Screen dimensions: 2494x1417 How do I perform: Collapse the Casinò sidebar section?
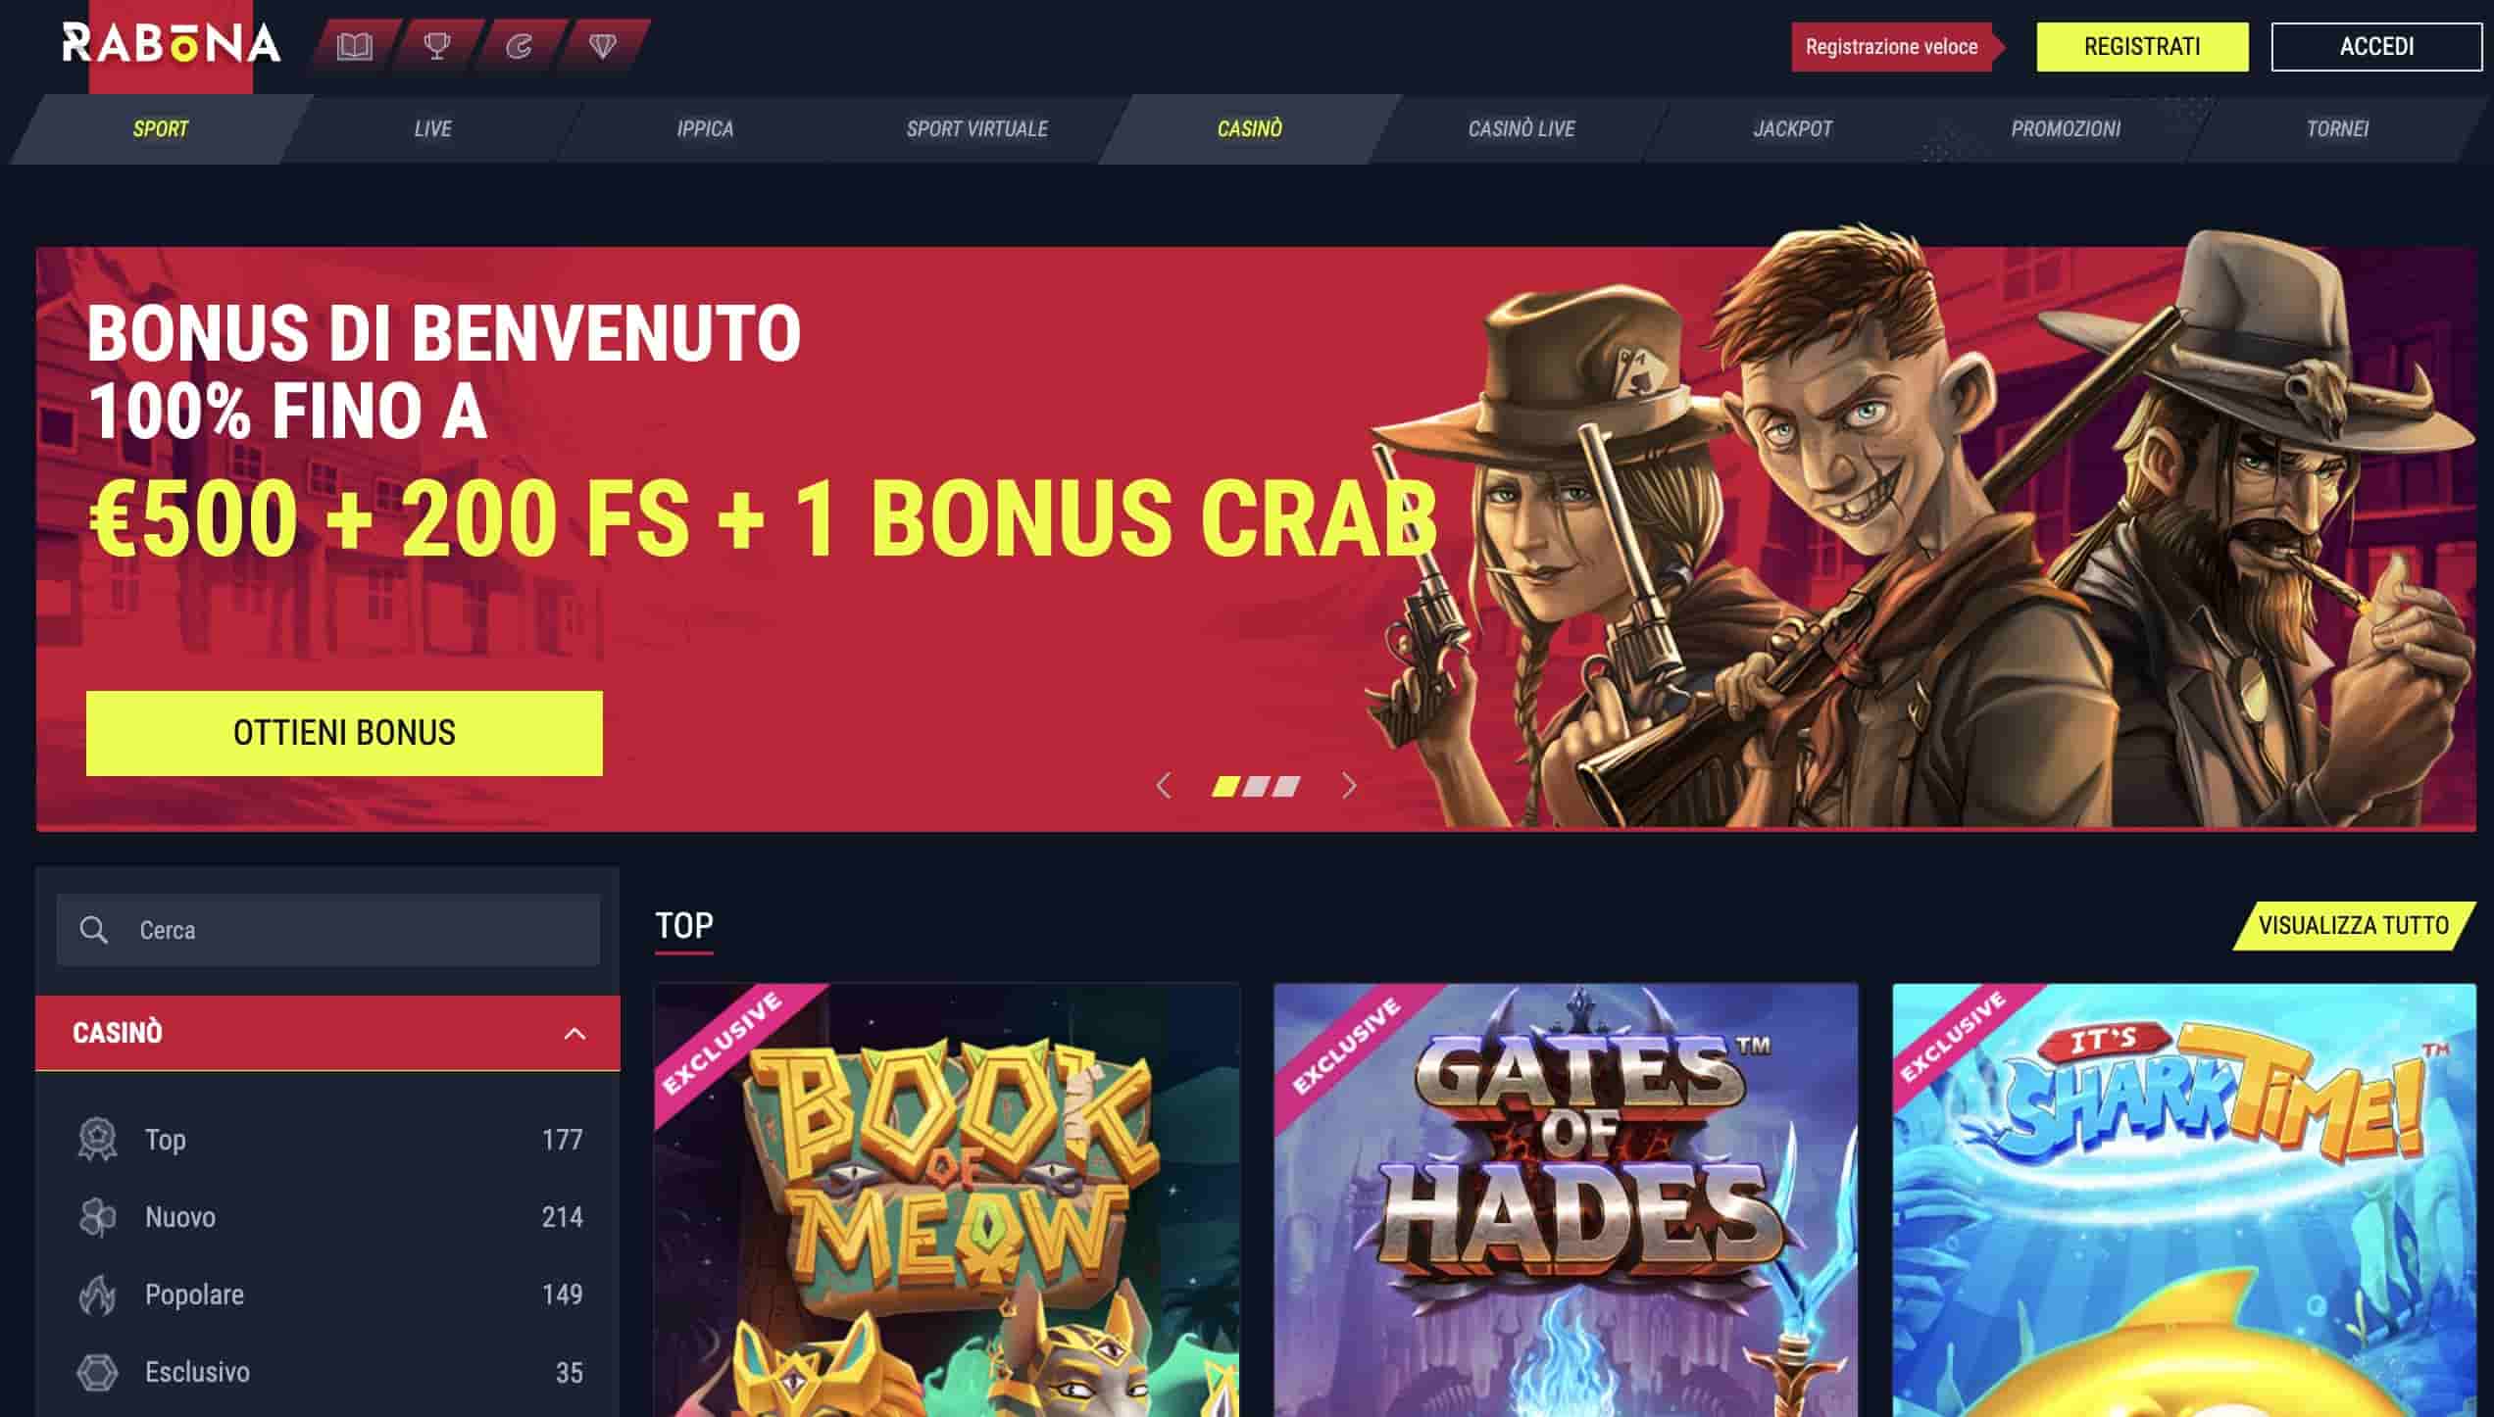tap(575, 1034)
